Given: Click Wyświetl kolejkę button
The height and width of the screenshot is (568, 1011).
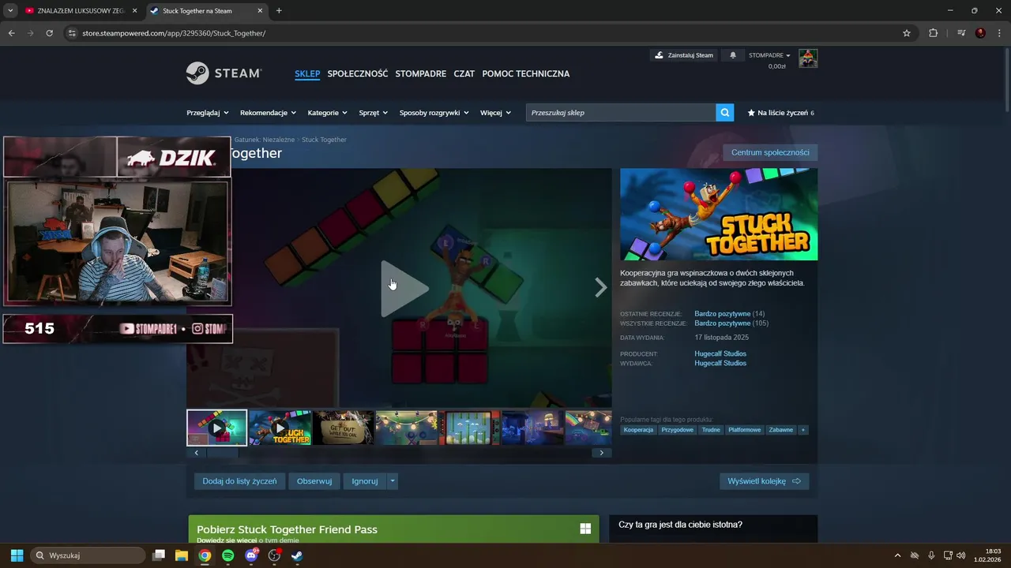Looking at the screenshot, I should tap(764, 480).
